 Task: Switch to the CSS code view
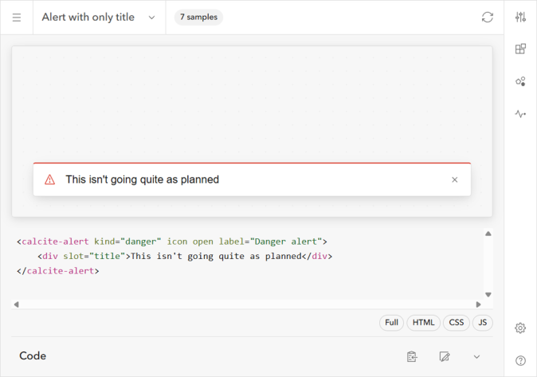457,323
